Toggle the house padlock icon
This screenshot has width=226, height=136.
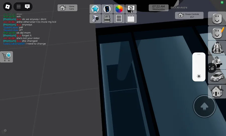(107, 18)
